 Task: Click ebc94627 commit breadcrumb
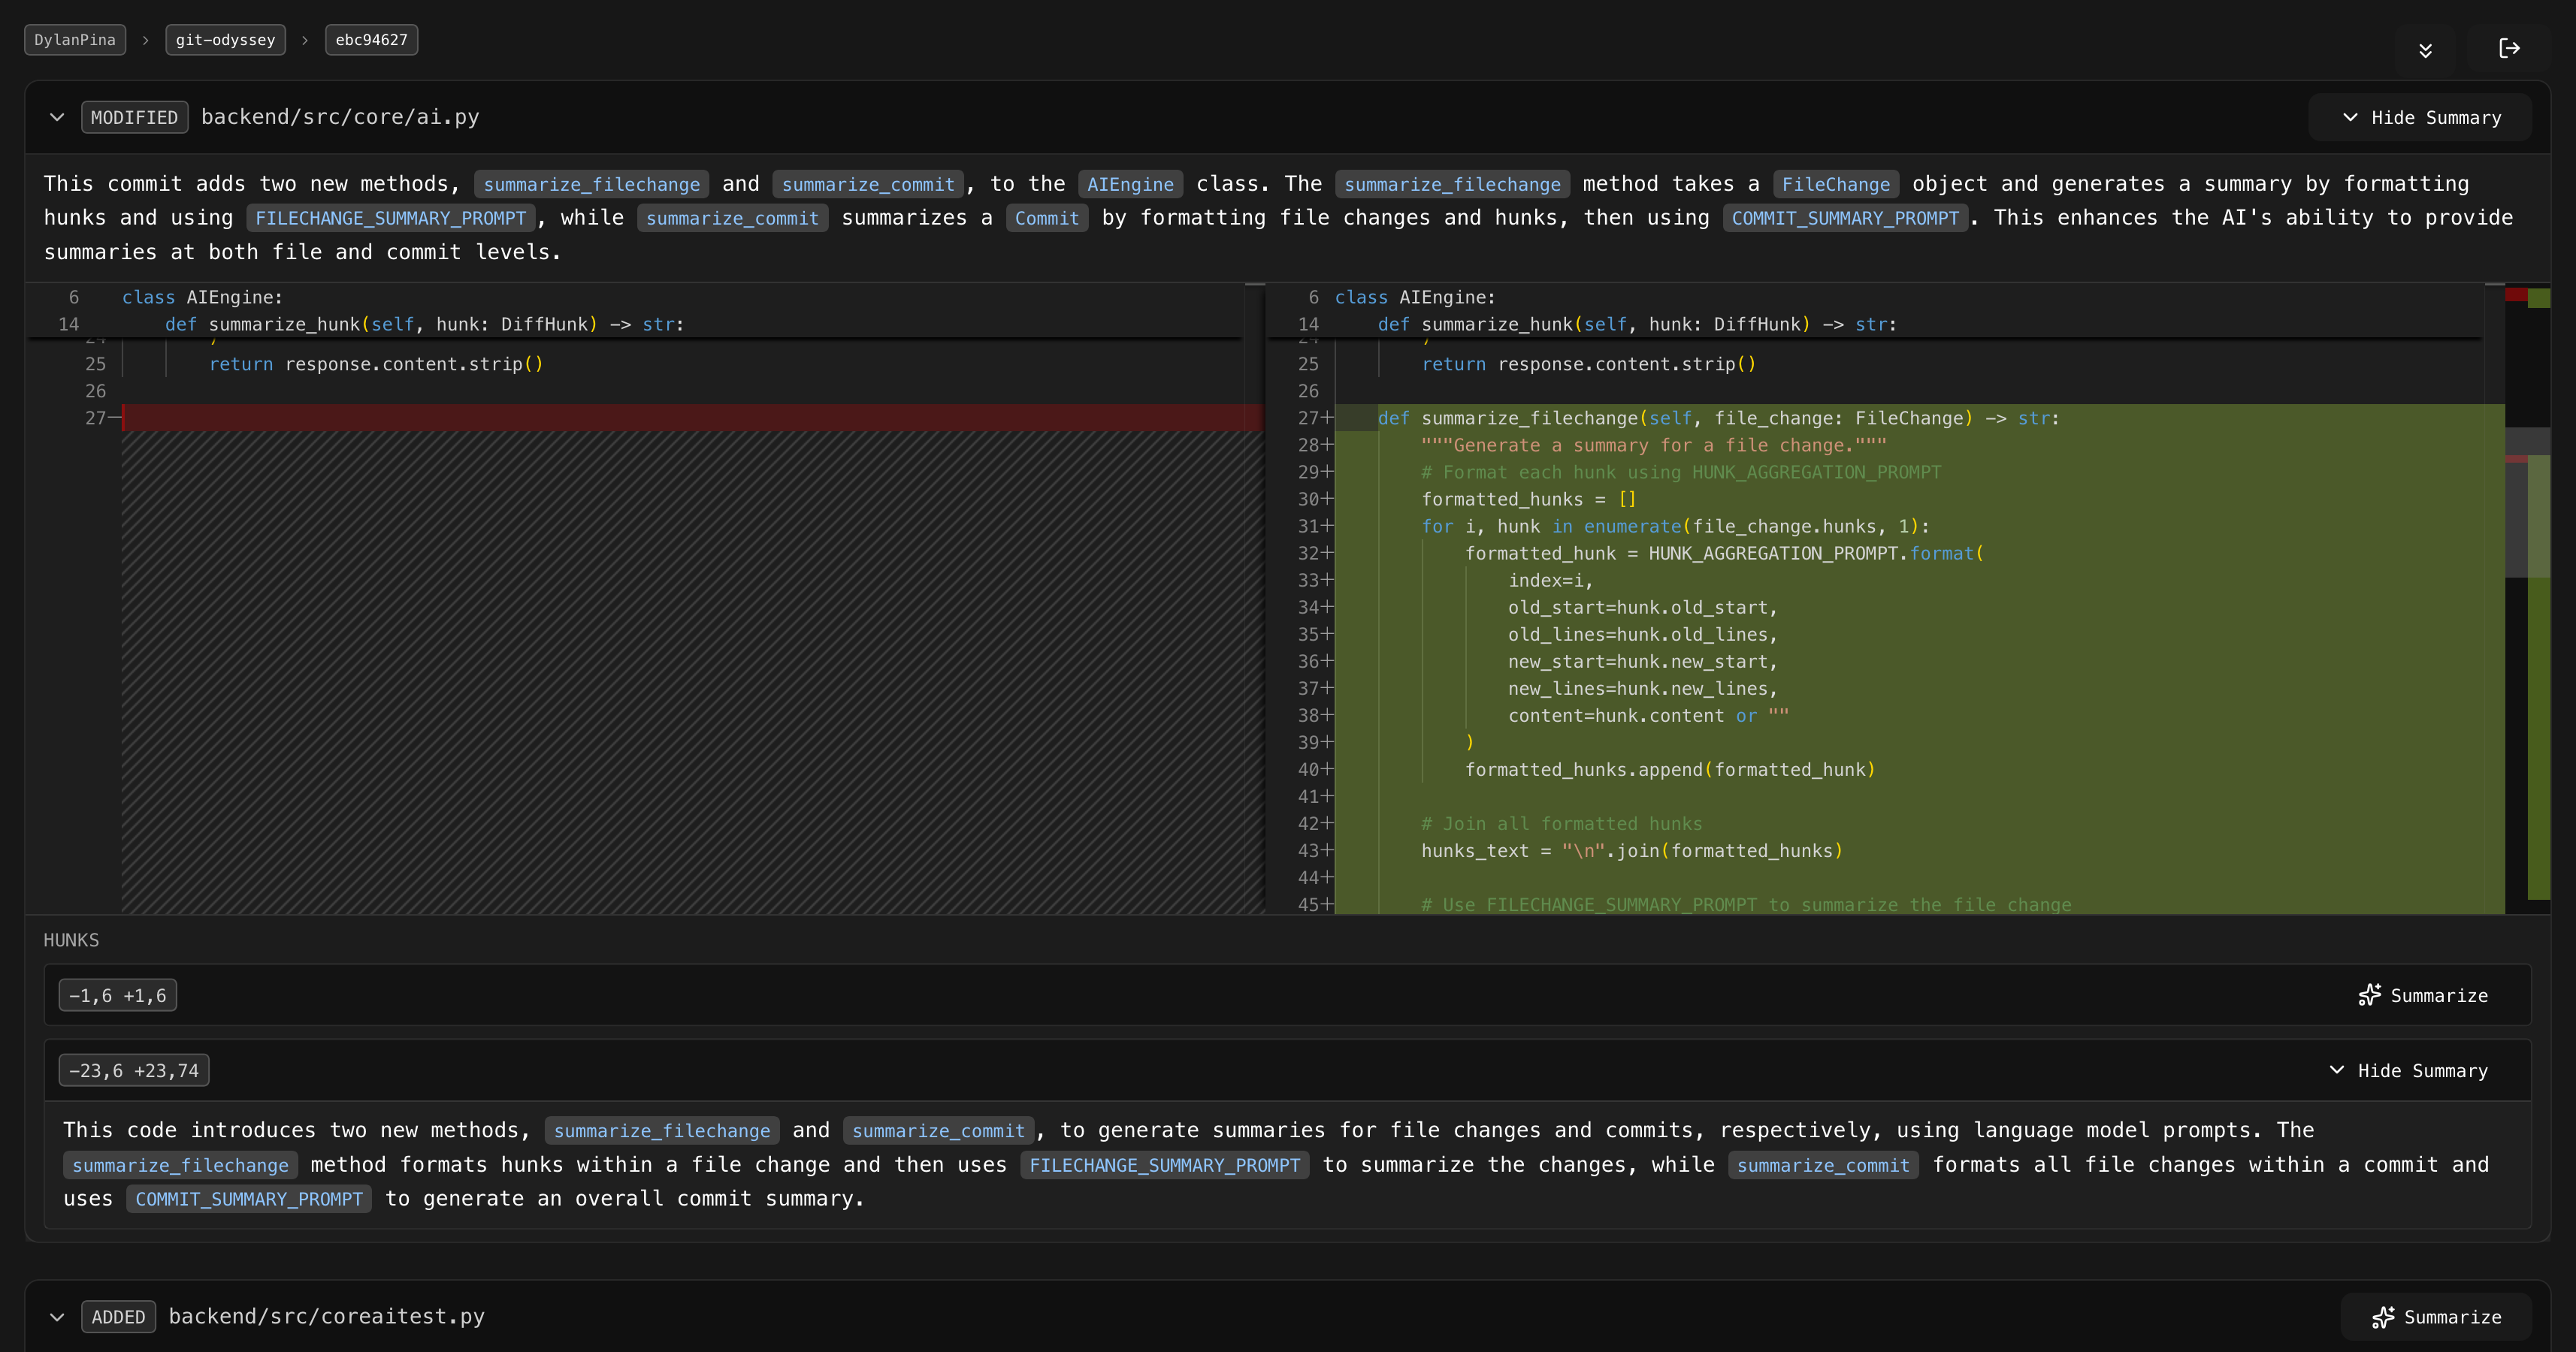[371, 40]
